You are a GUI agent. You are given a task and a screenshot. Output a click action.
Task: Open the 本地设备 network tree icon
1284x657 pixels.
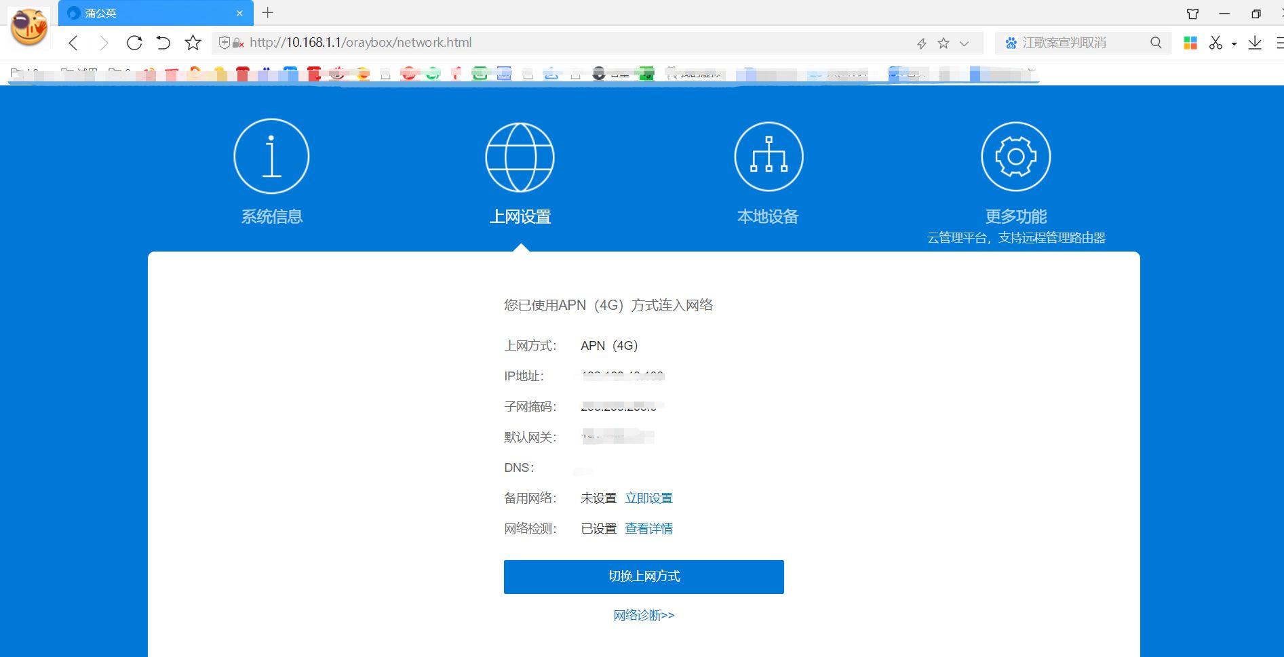(x=769, y=157)
